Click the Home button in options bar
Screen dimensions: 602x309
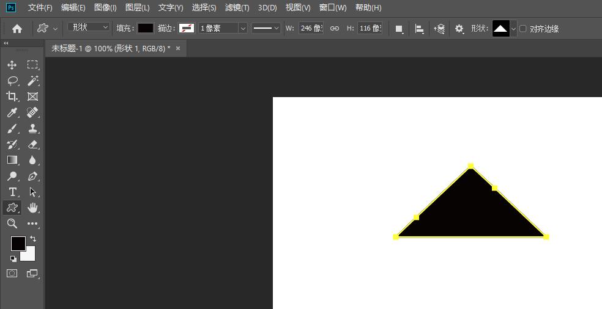tap(17, 29)
